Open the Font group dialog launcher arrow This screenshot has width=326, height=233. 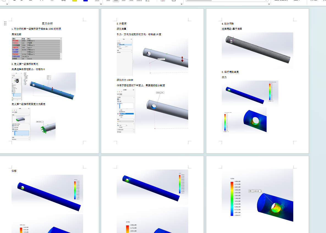point(7,4)
